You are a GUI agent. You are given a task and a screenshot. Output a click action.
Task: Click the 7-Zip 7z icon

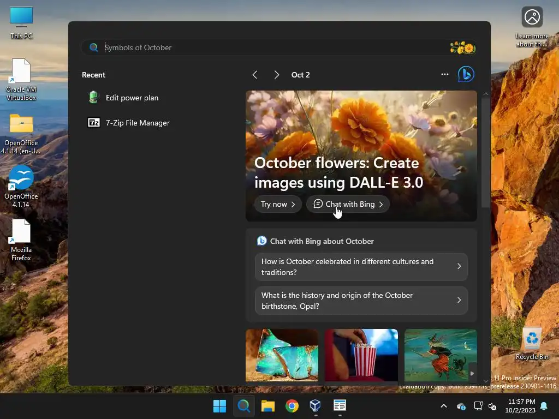94,123
